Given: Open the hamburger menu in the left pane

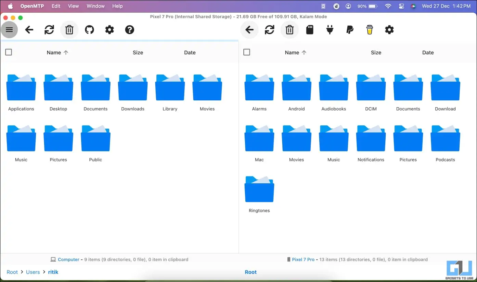Looking at the screenshot, I should point(9,30).
